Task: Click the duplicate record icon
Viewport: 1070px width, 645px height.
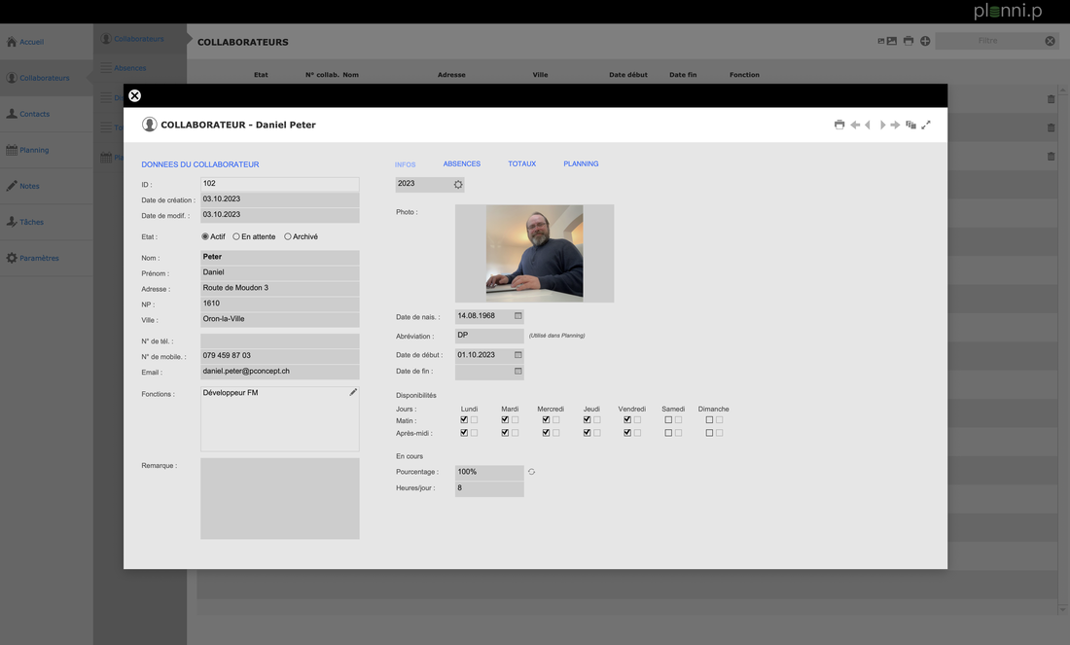Action: [910, 125]
